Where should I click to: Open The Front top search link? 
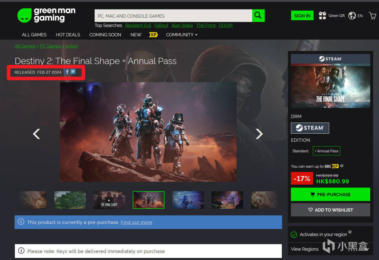pos(206,25)
